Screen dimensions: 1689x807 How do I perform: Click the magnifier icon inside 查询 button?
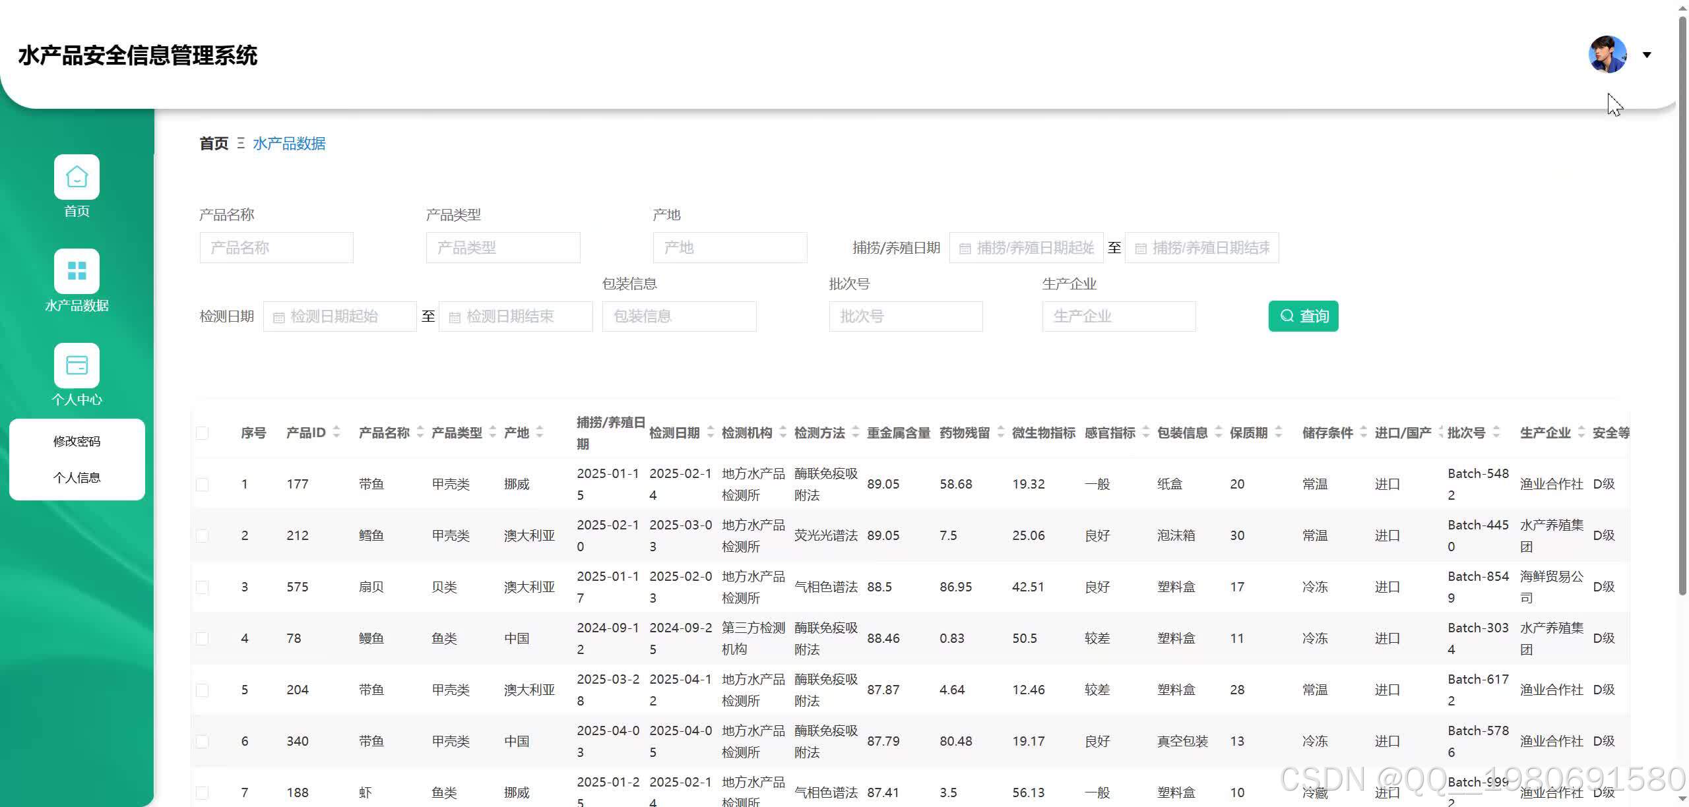pos(1287,316)
